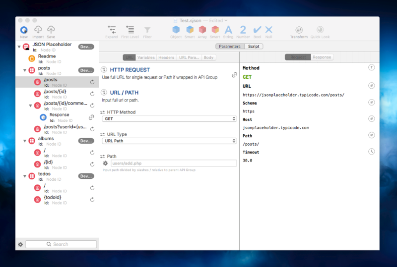397x267 pixels.
Task: Click the Save toolbar icon
Action: [51, 30]
